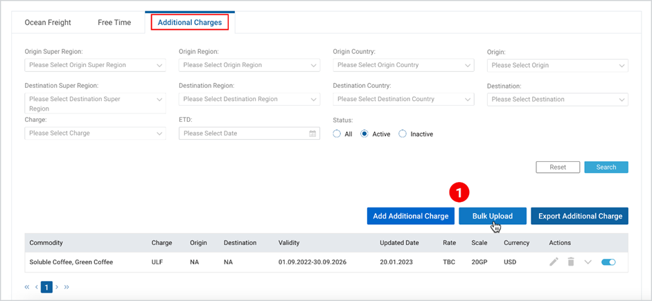652x301 pixels.
Task: Click the Currency column header
Action: pyautogui.click(x=516, y=242)
